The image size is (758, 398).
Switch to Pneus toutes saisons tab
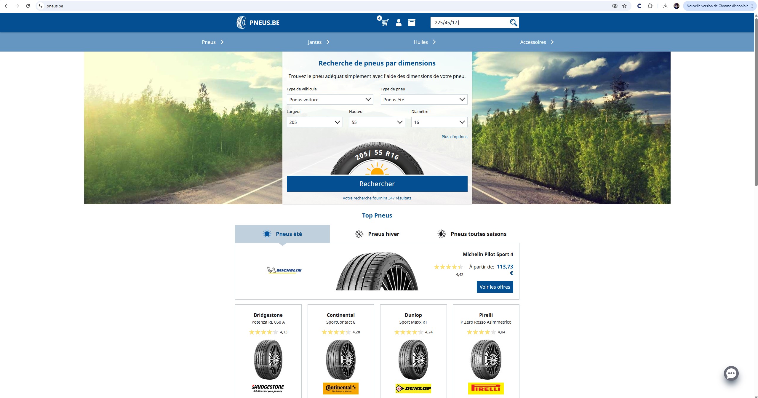pos(472,234)
